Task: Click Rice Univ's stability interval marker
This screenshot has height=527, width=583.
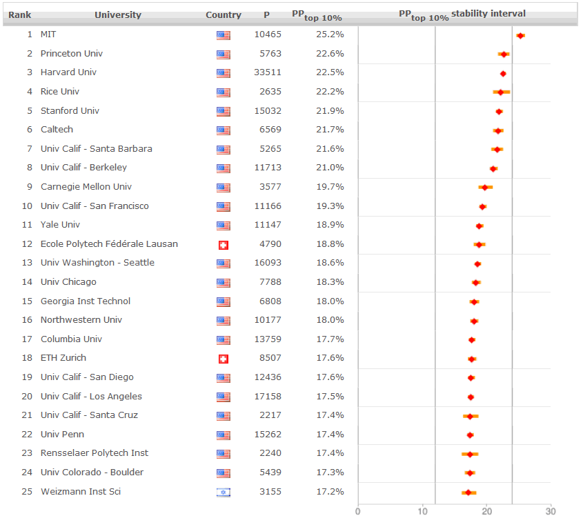Action: [x=500, y=92]
